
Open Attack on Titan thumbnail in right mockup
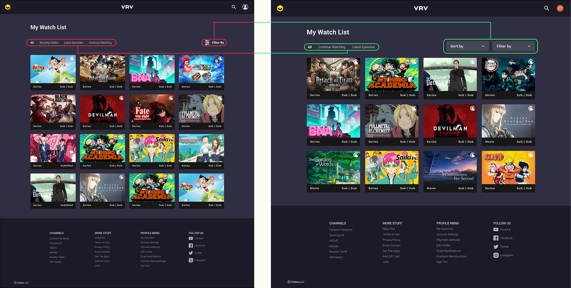coord(333,75)
